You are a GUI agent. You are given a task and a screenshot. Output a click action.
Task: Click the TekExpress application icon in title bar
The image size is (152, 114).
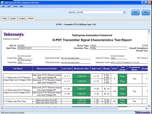[x=2, y=2]
